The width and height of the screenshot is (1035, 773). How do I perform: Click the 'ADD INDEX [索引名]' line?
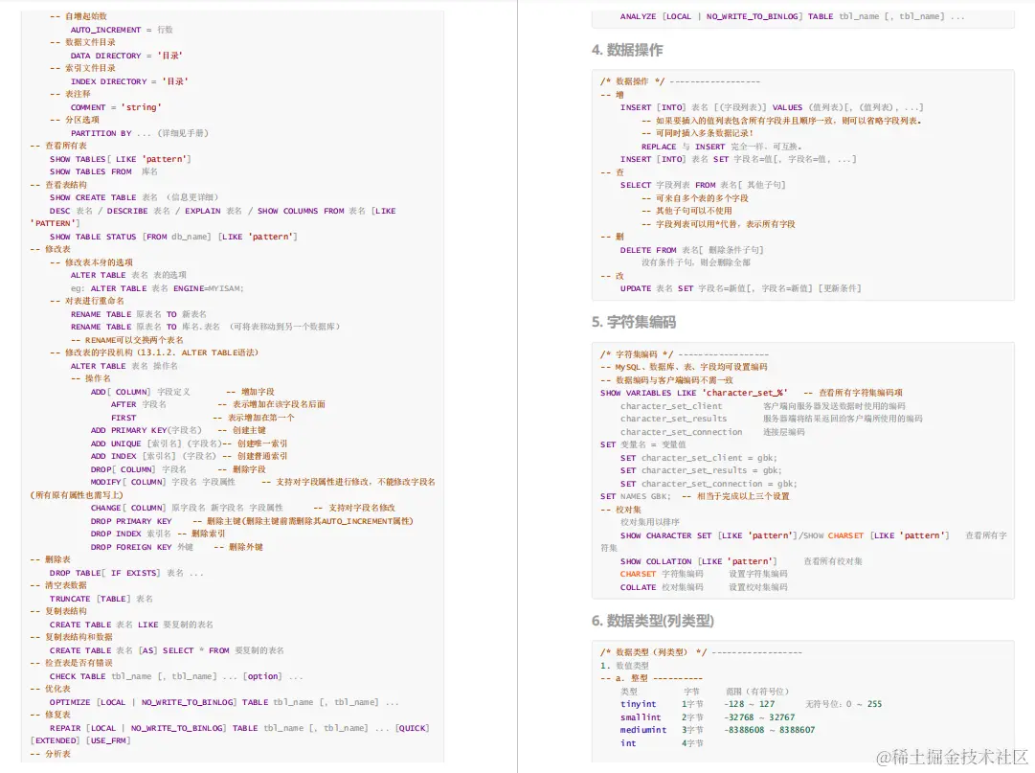tap(189, 456)
